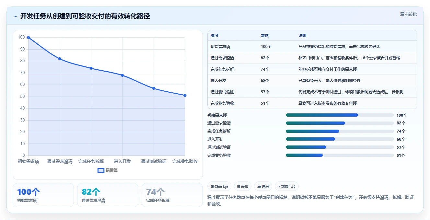
Task: Click the summary paragraph starting with 漏斗展示了任务数量
Action: 310,201
